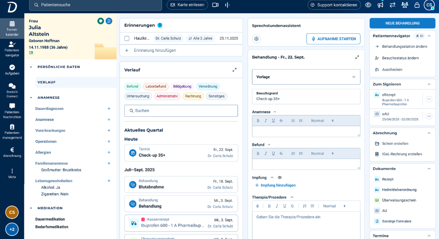Check the Hautkrebs reminder checkbox
This screenshot has width=439, height=239.
[x=127, y=38]
